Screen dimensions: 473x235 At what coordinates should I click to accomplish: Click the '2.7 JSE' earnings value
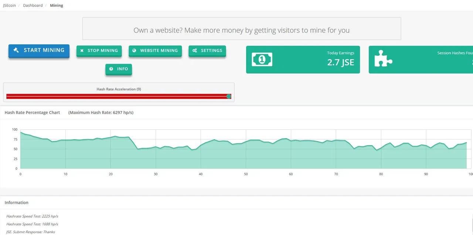[341, 62]
